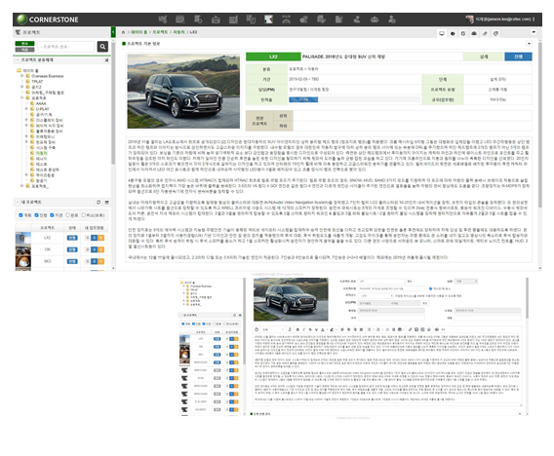This screenshot has height=456, width=554.
Task: Click the align left icon in the editor toolbar
Action: 342,329
